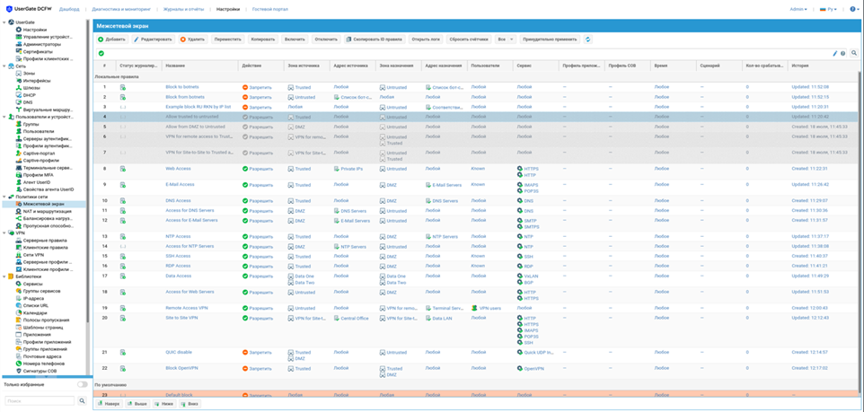864x412 pixels.
Task: Collapse the Библиотеки tree section
Action: pos(4,276)
